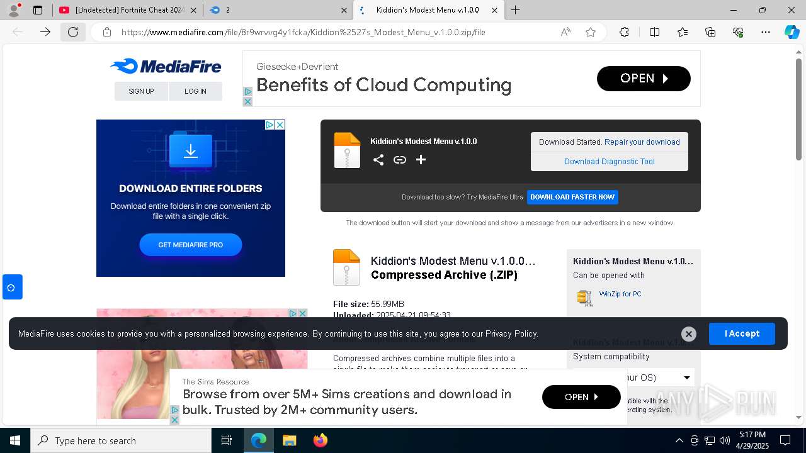Open File Explorer from the taskbar

289,440
